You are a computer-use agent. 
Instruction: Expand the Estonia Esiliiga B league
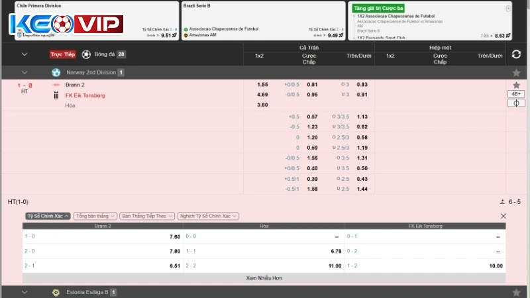click(x=25, y=292)
